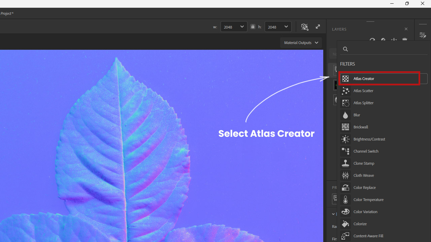Click the Brightness/Contrast sun icon

tap(345, 139)
